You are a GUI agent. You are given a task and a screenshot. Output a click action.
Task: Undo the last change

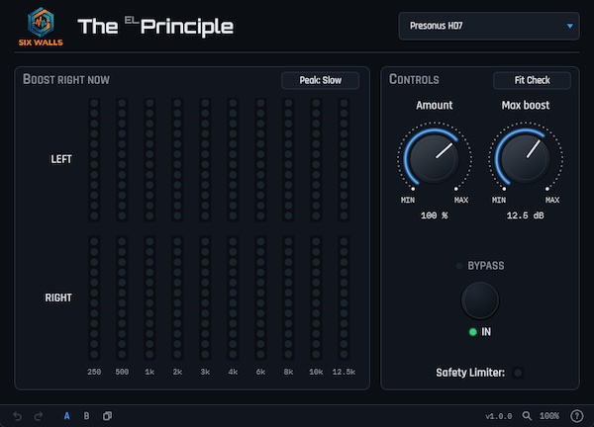[x=18, y=416]
